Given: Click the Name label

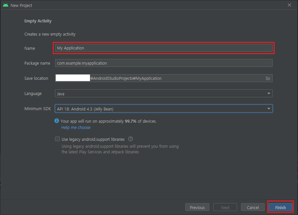Looking at the screenshot, I should [29, 48].
